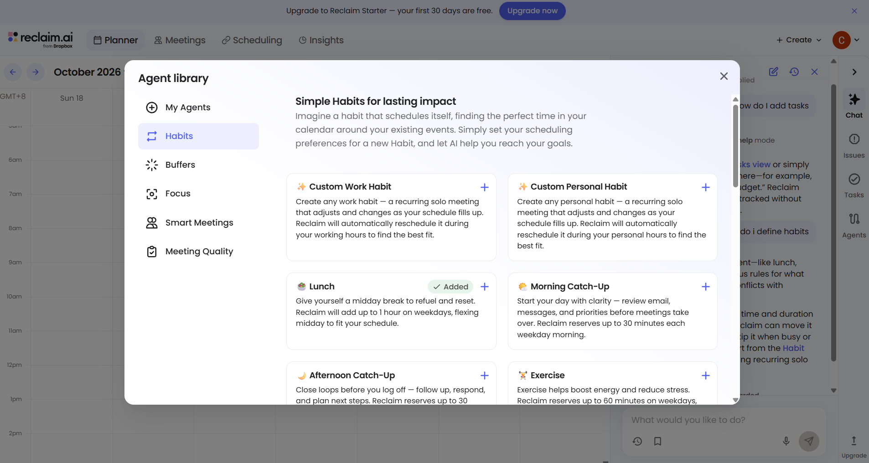Click the chat message input field
Viewport: 869px width, 463px height.
click(724, 420)
